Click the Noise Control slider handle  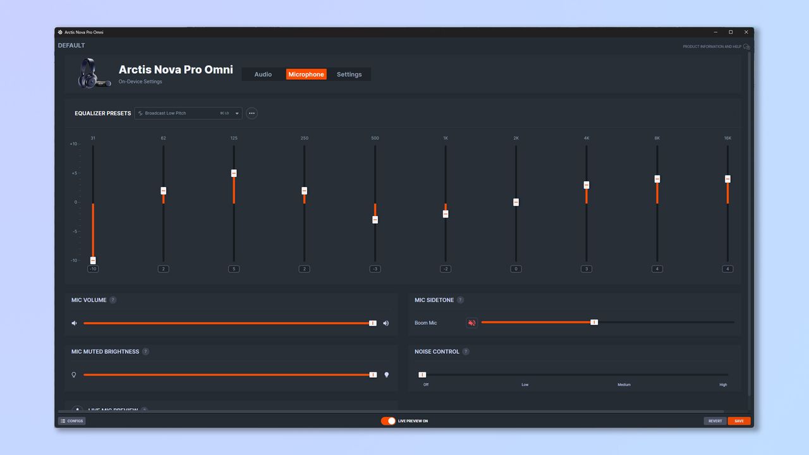pyautogui.click(x=422, y=375)
